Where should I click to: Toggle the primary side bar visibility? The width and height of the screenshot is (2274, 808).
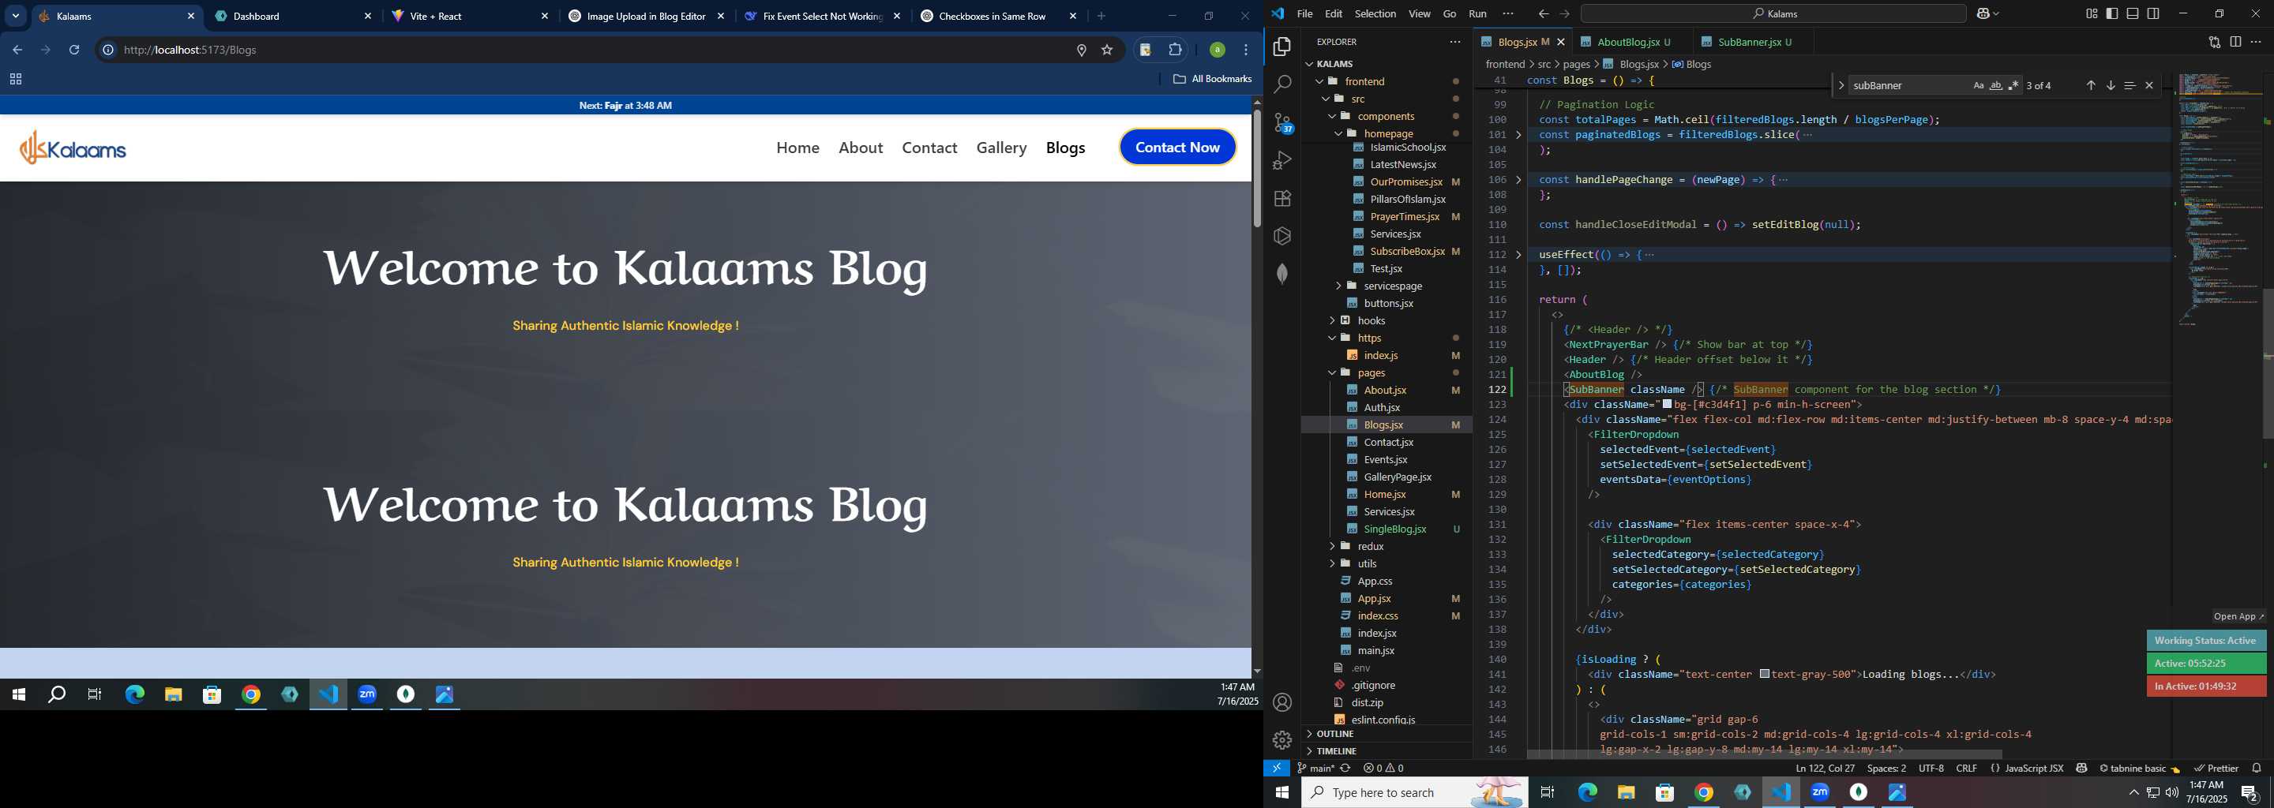(2112, 13)
